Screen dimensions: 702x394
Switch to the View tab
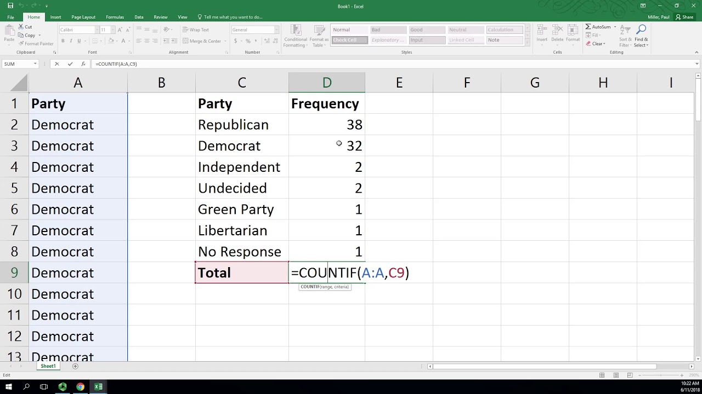183,17
